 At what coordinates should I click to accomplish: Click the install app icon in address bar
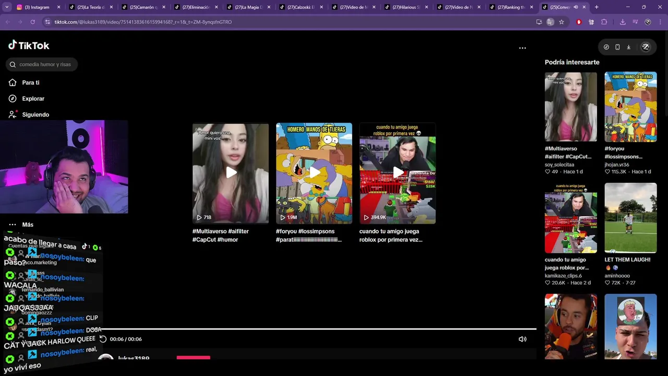[x=539, y=22]
